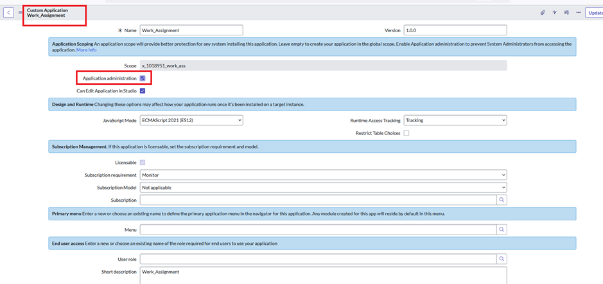This screenshot has width=603, height=284.
Task: Open the activity stream icon
Action: point(555,13)
